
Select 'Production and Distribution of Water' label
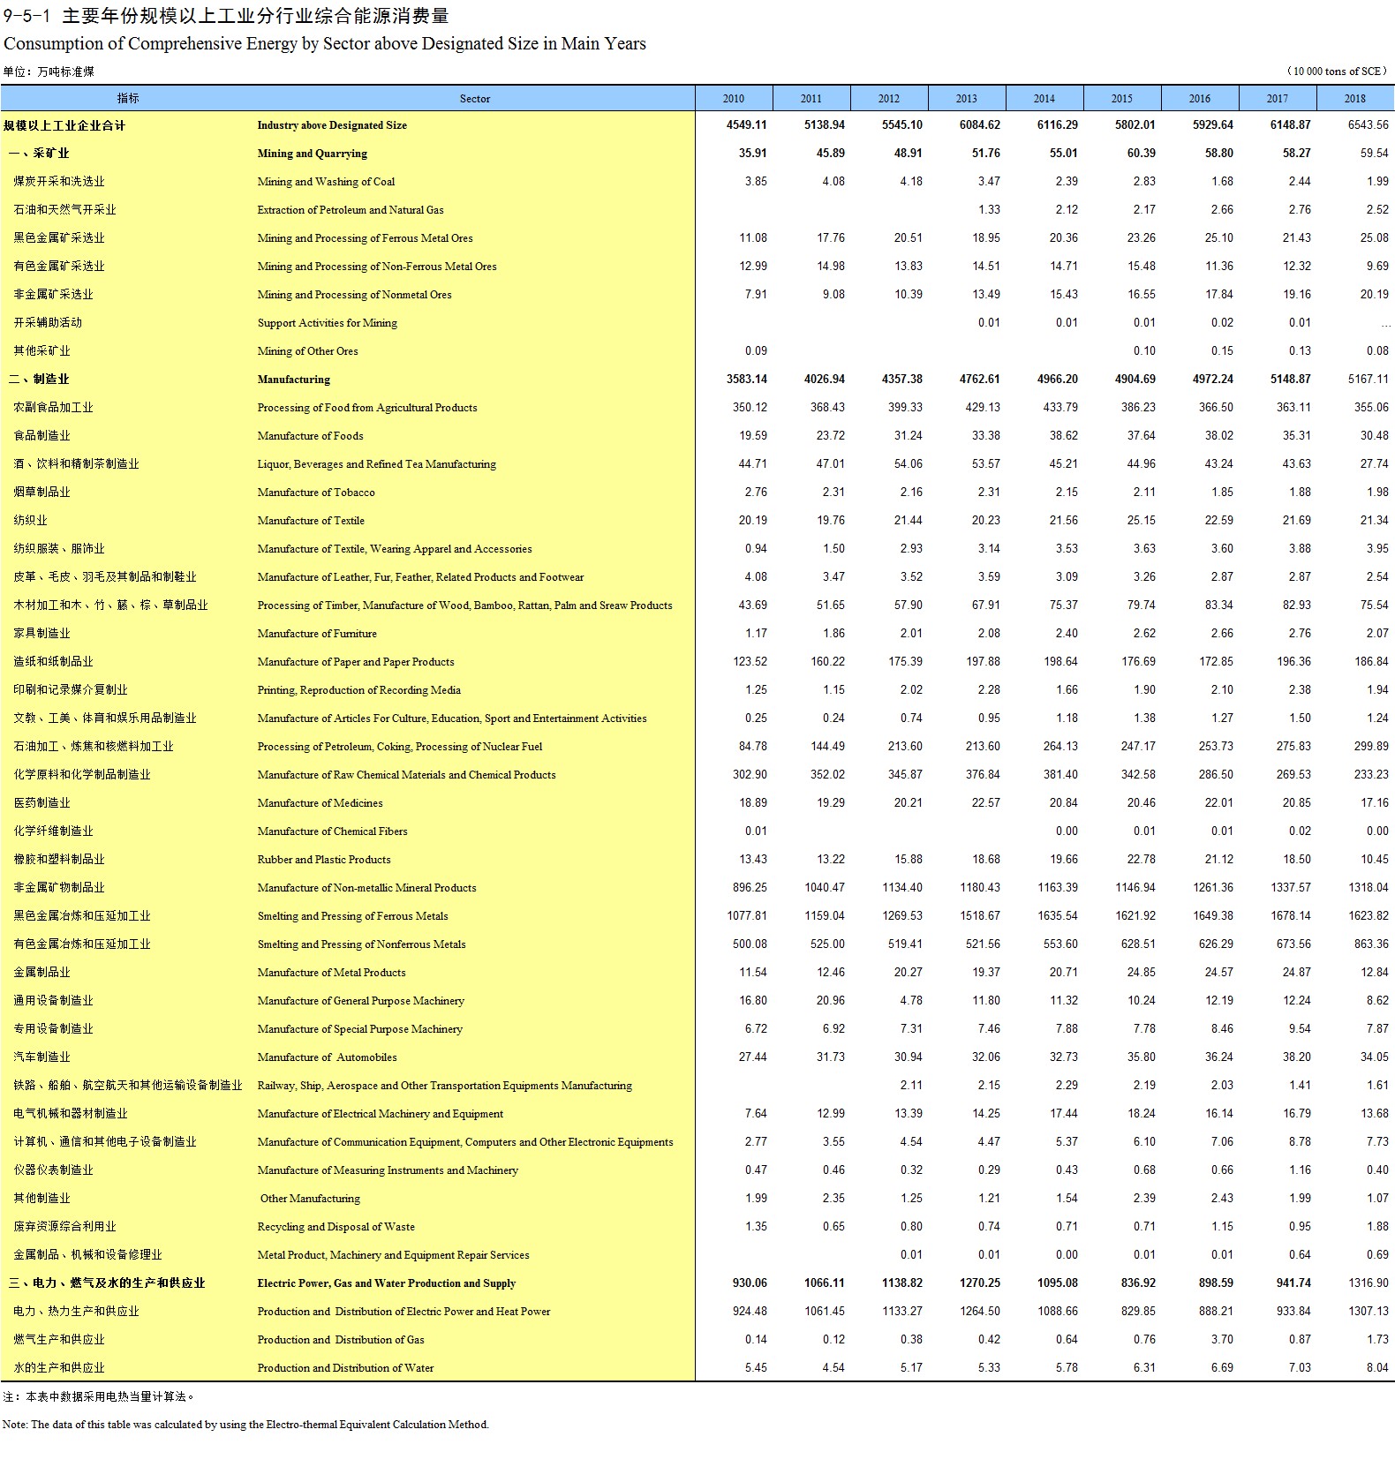pos(345,1368)
